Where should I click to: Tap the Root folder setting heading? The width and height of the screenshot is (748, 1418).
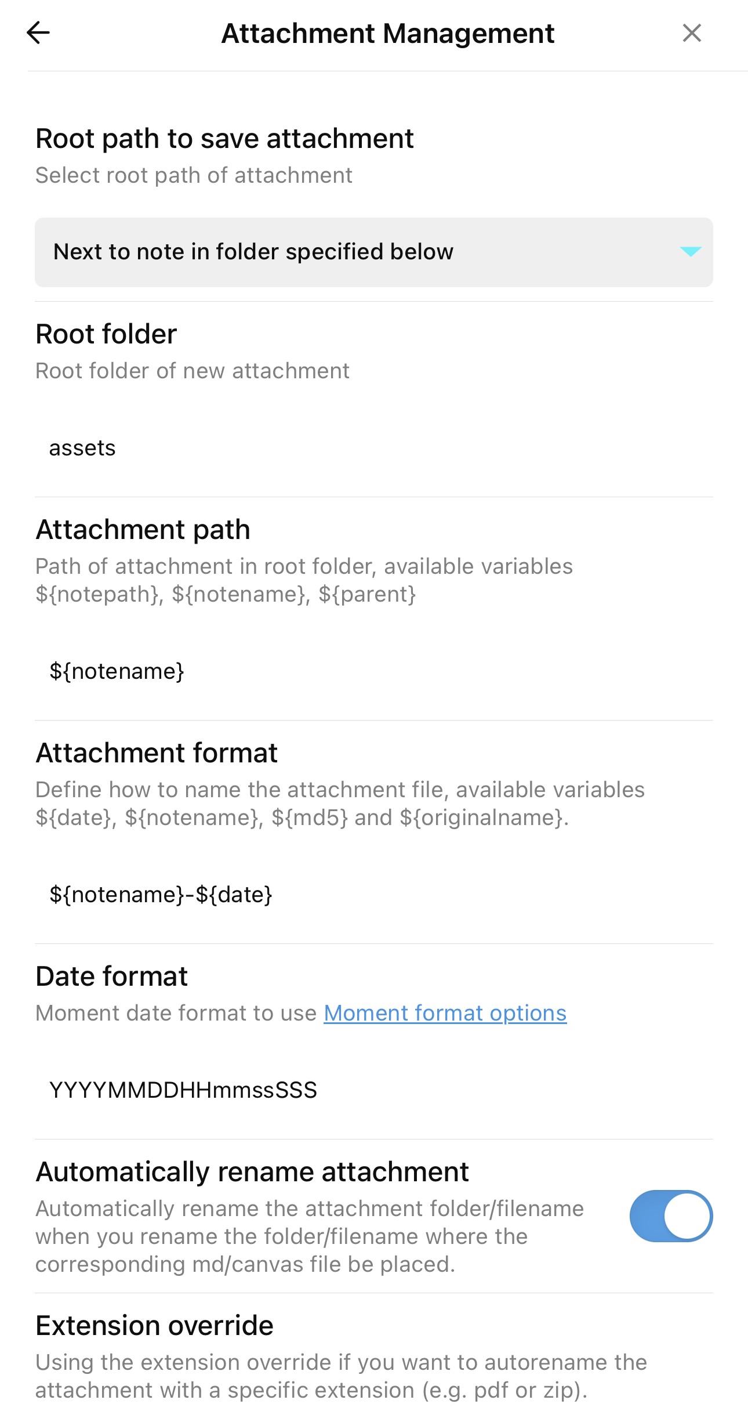click(106, 334)
